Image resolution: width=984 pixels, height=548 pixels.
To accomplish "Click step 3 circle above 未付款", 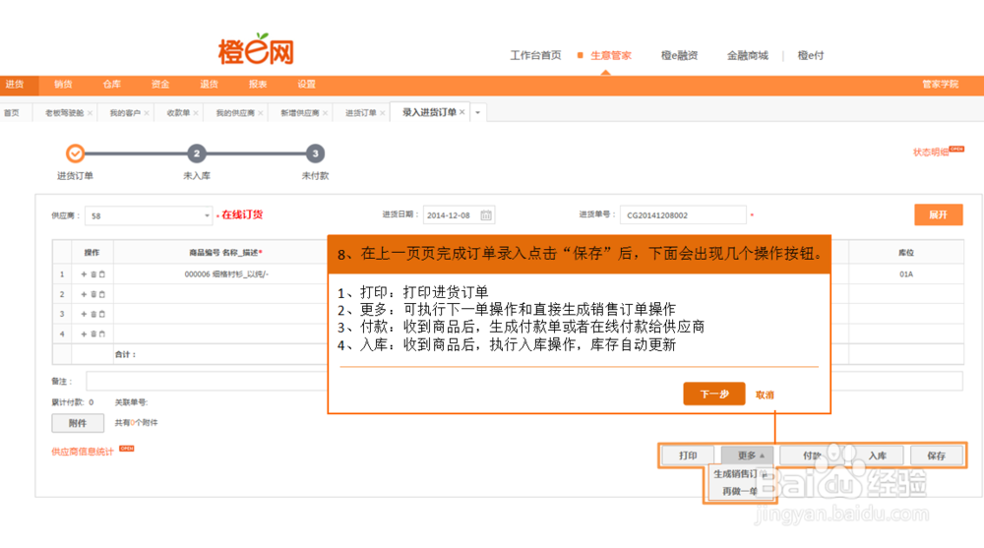I will [315, 153].
